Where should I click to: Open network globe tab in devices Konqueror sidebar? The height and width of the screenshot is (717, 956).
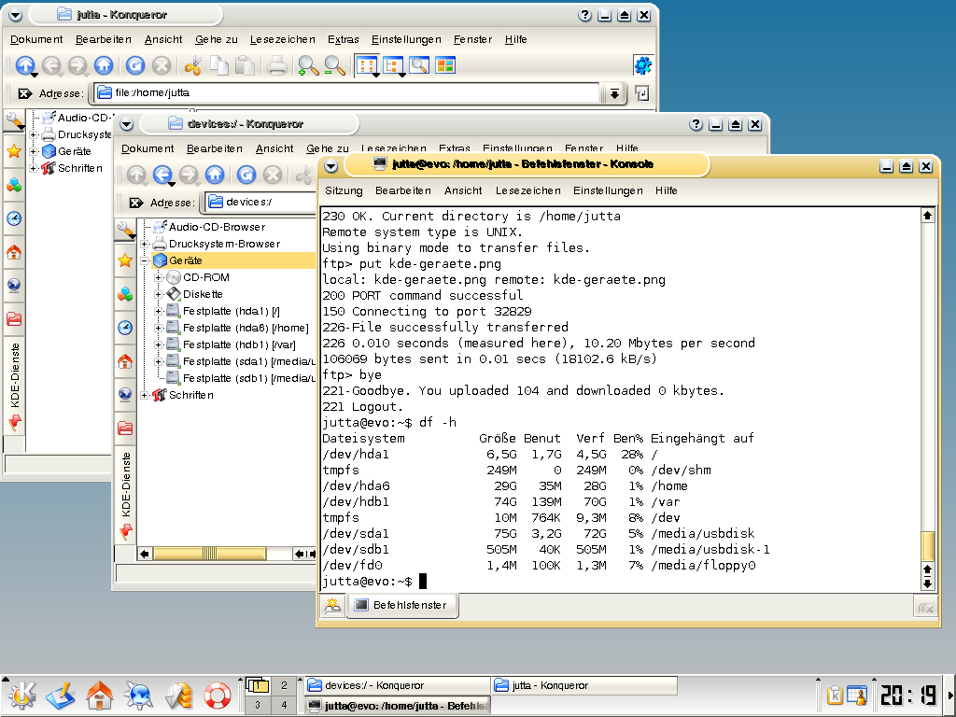[x=125, y=395]
